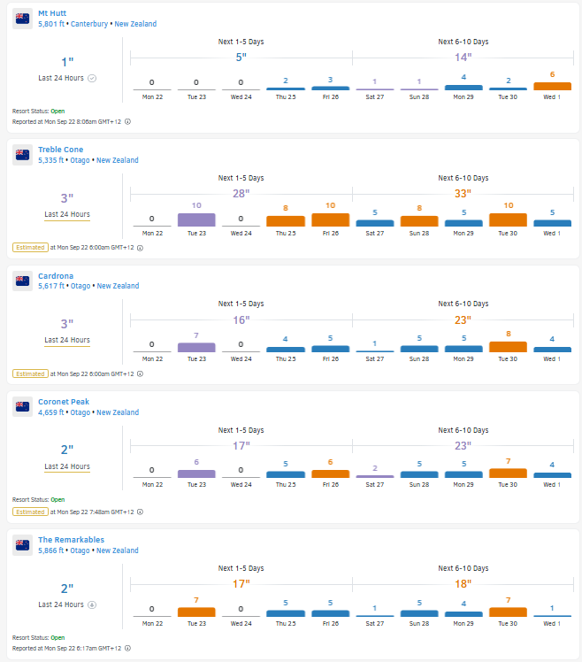Image resolution: width=582 pixels, height=662 pixels.
Task: Click the Otago link under Cardrona
Action: pos(77,286)
